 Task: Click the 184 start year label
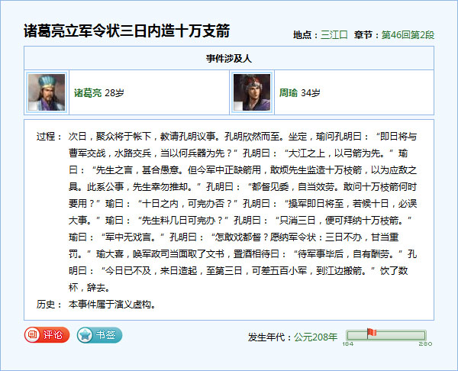(347, 344)
